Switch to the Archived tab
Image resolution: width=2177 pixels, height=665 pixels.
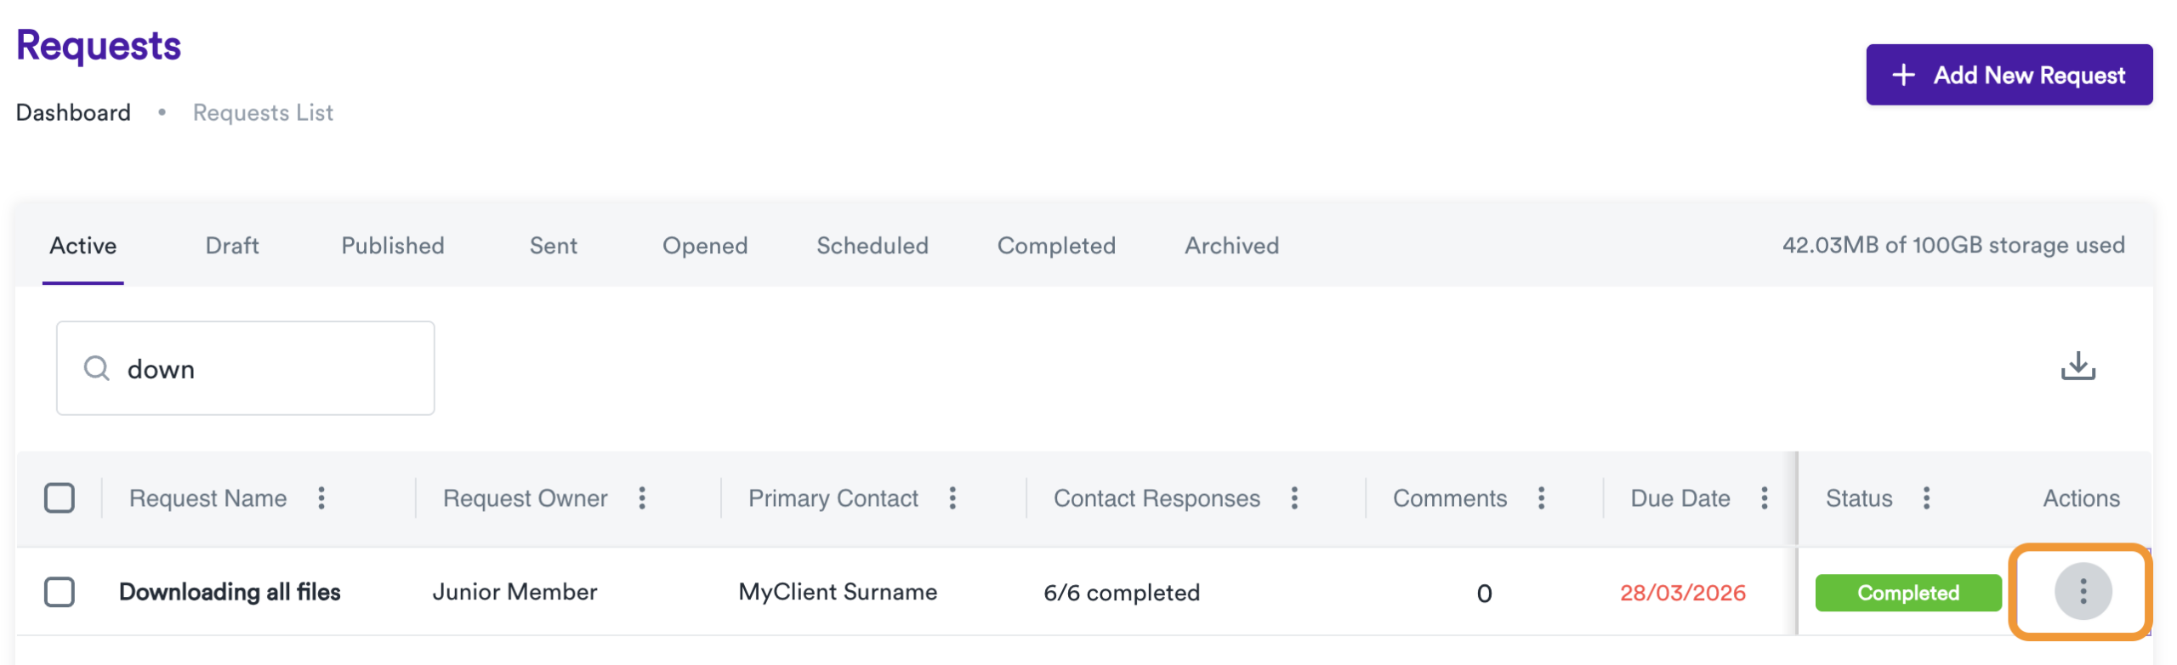click(1231, 246)
